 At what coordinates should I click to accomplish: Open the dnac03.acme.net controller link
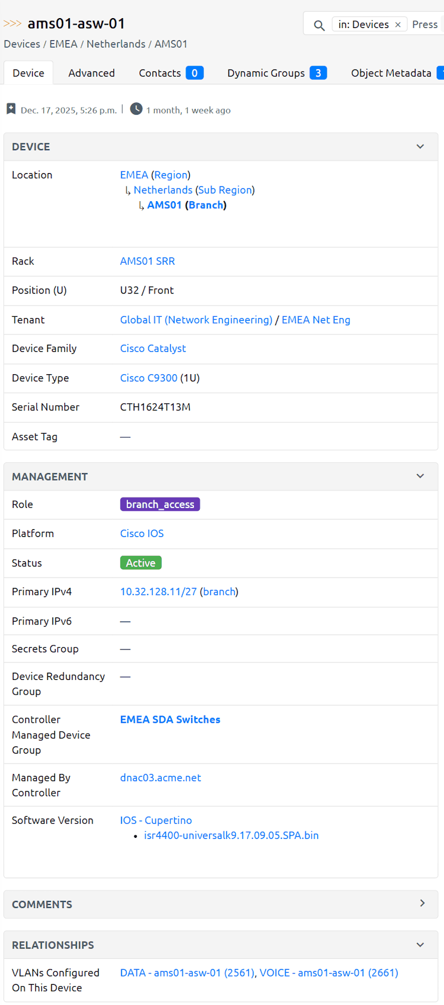[161, 778]
